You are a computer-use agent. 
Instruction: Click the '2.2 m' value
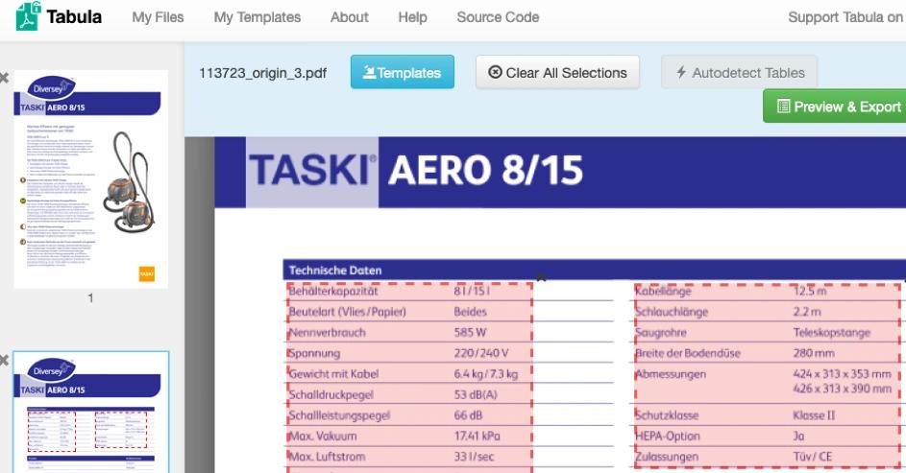coord(807,312)
